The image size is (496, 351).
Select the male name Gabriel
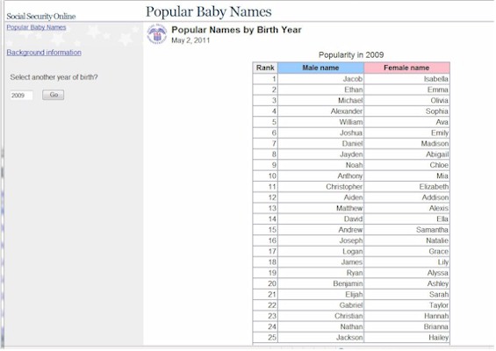pyautogui.click(x=351, y=304)
